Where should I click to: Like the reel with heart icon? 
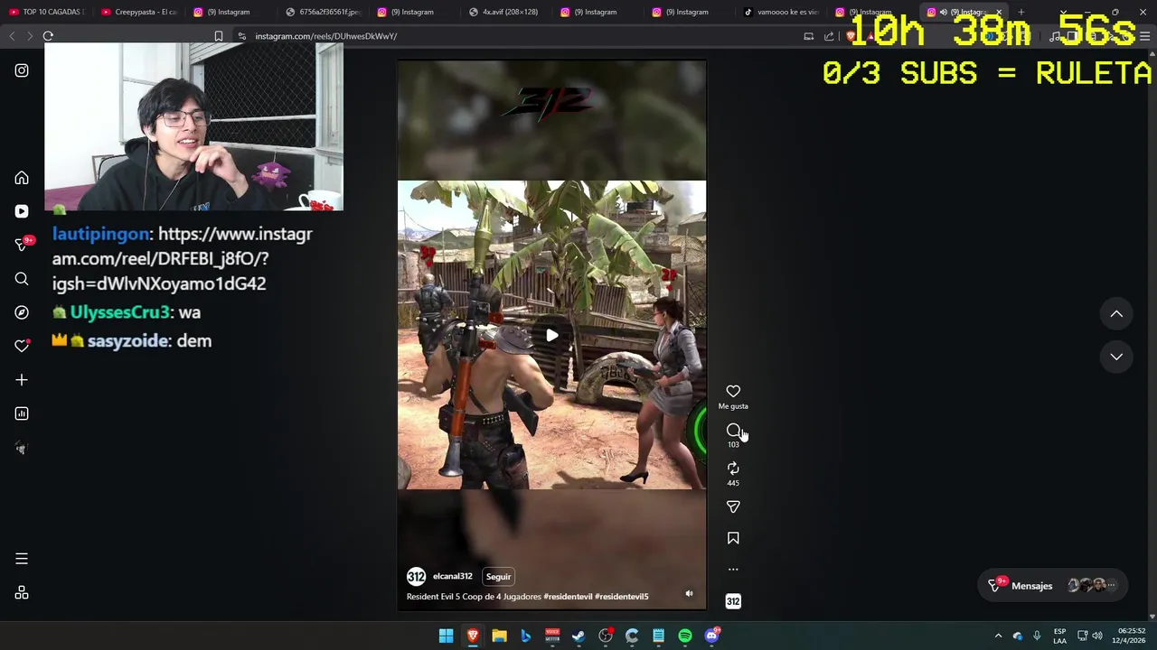[x=733, y=392]
